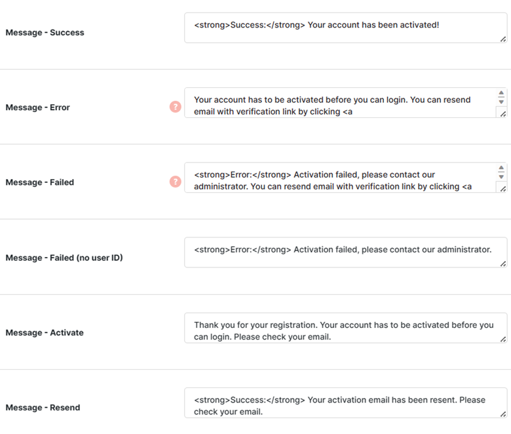This screenshot has width=511, height=434.
Task: Click resize handle of Message - Success textarea
Action: click(x=503, y=39)
